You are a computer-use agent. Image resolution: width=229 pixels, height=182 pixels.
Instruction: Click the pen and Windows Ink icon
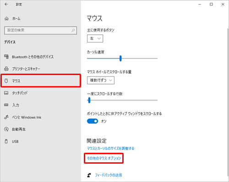tap(6, 117)
